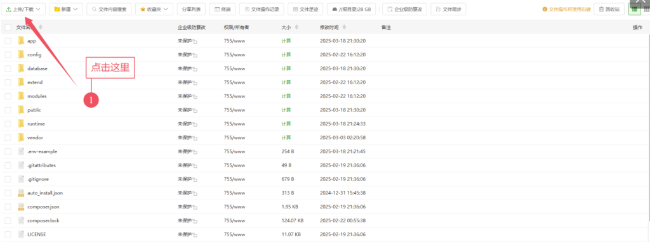Sort by 修改时间 column arrows
Viewport: 650px width, 242px height.
tap(345, 27)
